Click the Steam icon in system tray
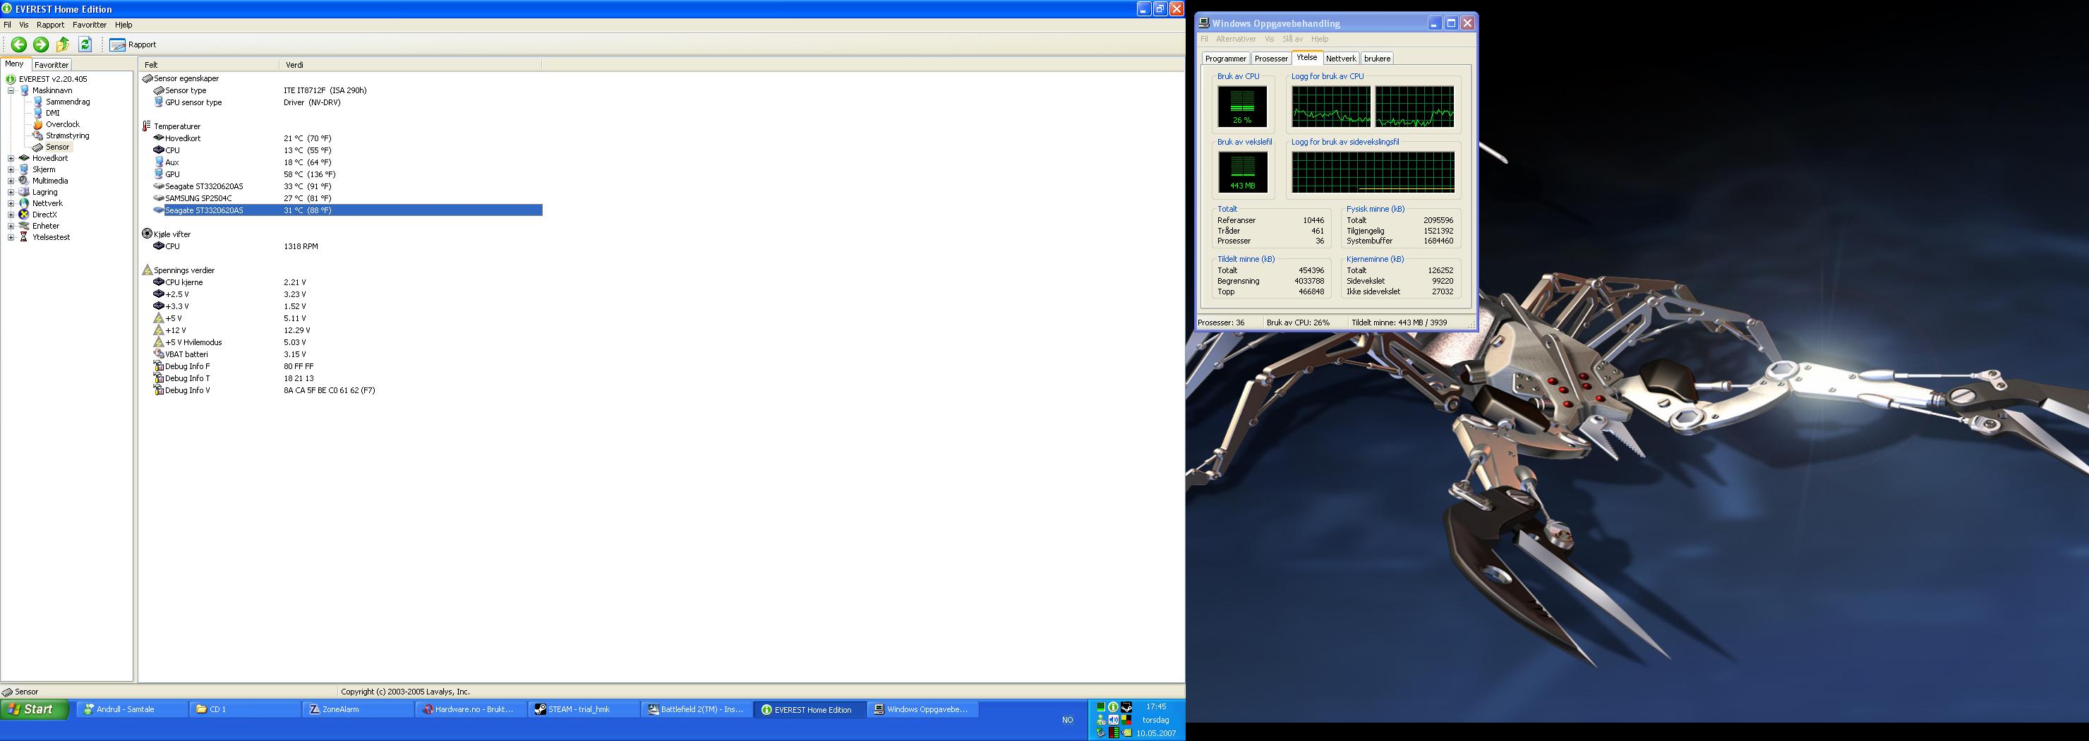2089x741 pixels. [x=1126, y=707]
